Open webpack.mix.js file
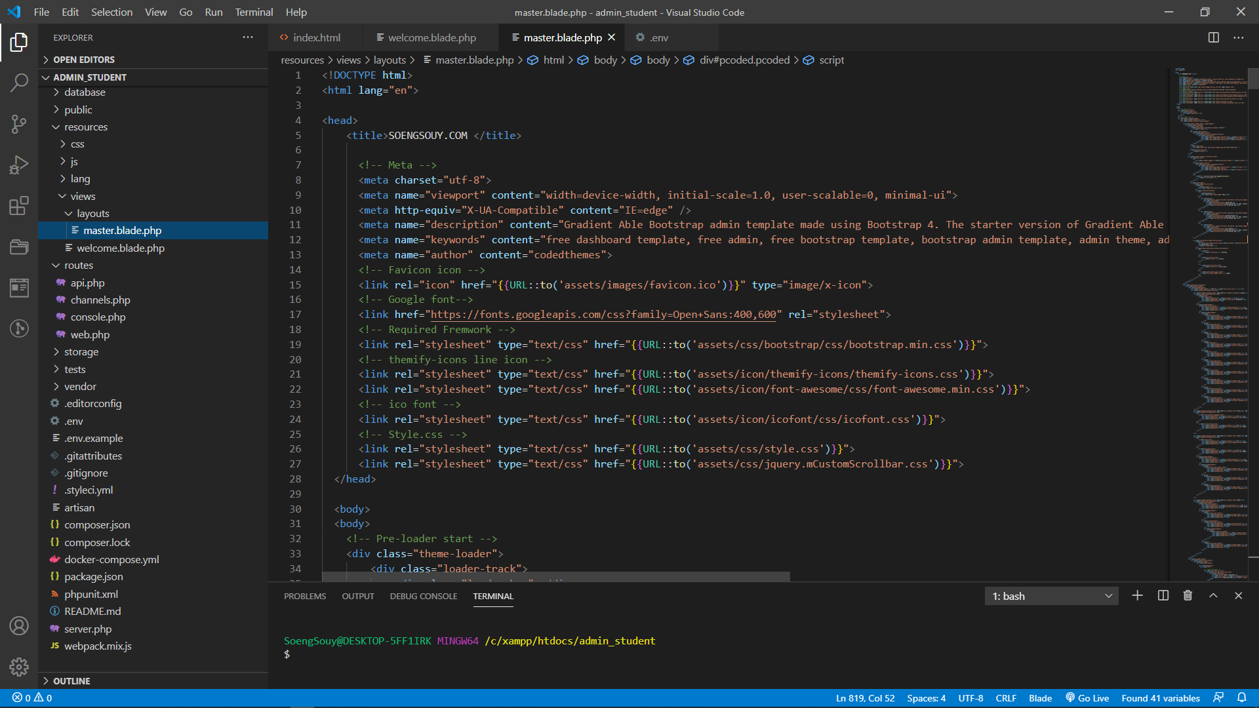This screenshot has width=1259, height=708. tap(98, 646)
